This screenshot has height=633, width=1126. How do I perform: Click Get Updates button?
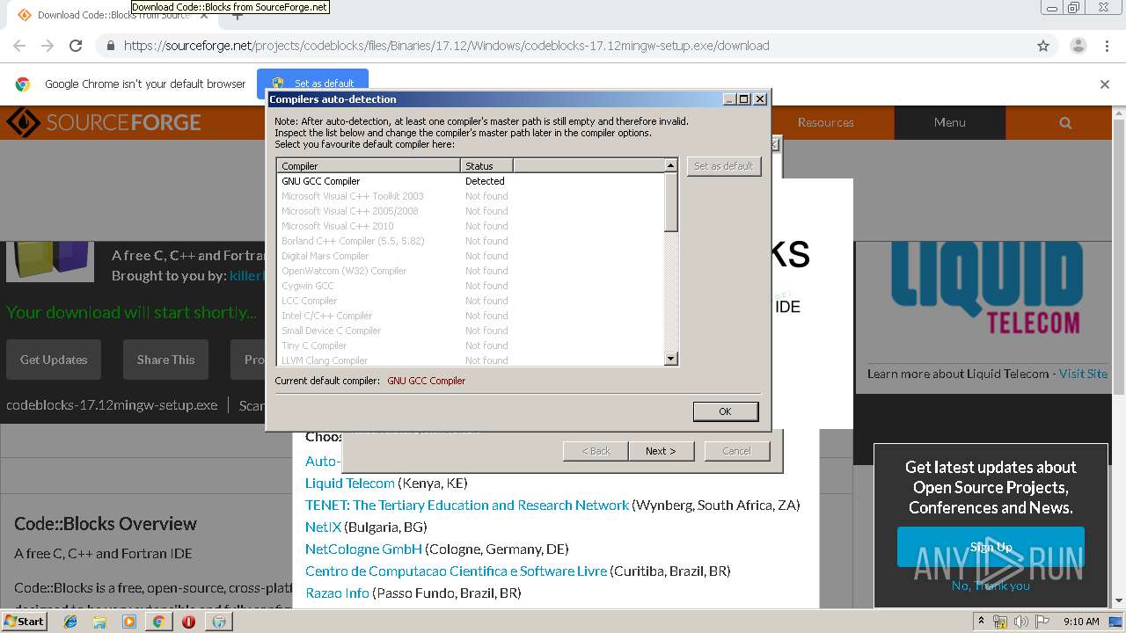pos(54,360)
